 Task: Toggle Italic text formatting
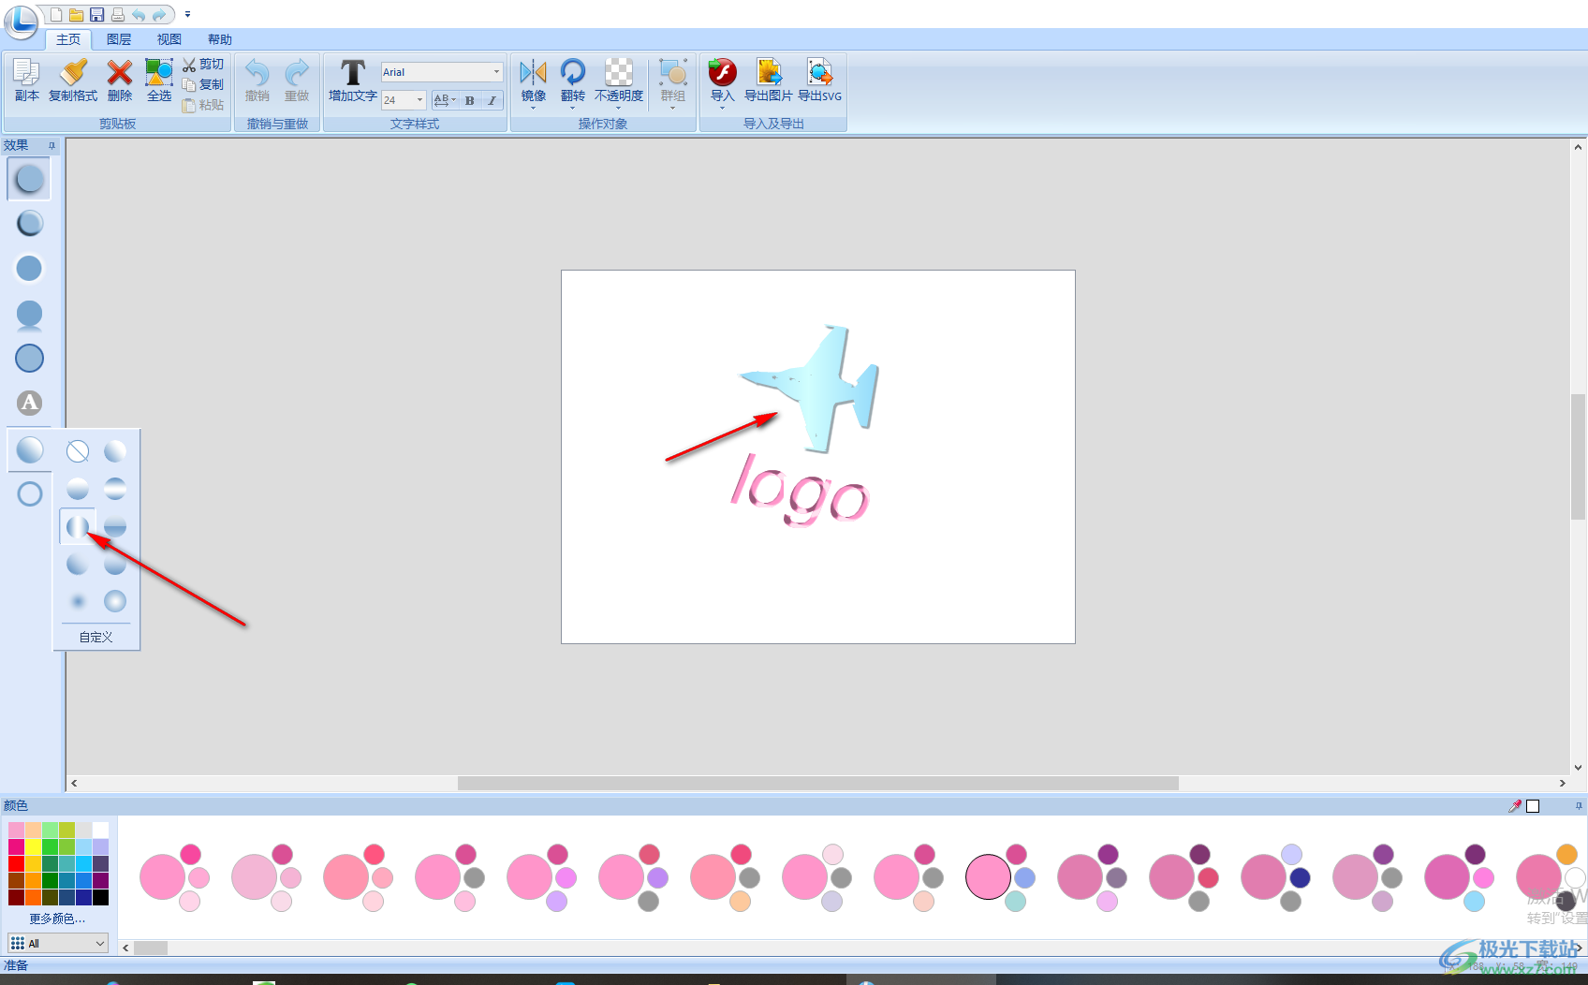click(492, 100)
